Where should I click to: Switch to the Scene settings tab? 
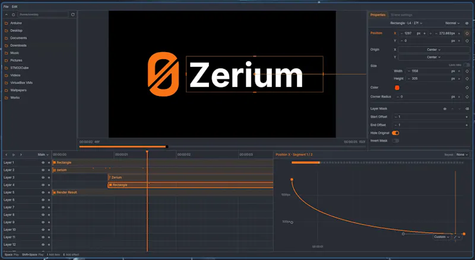(x=401, y=15)
